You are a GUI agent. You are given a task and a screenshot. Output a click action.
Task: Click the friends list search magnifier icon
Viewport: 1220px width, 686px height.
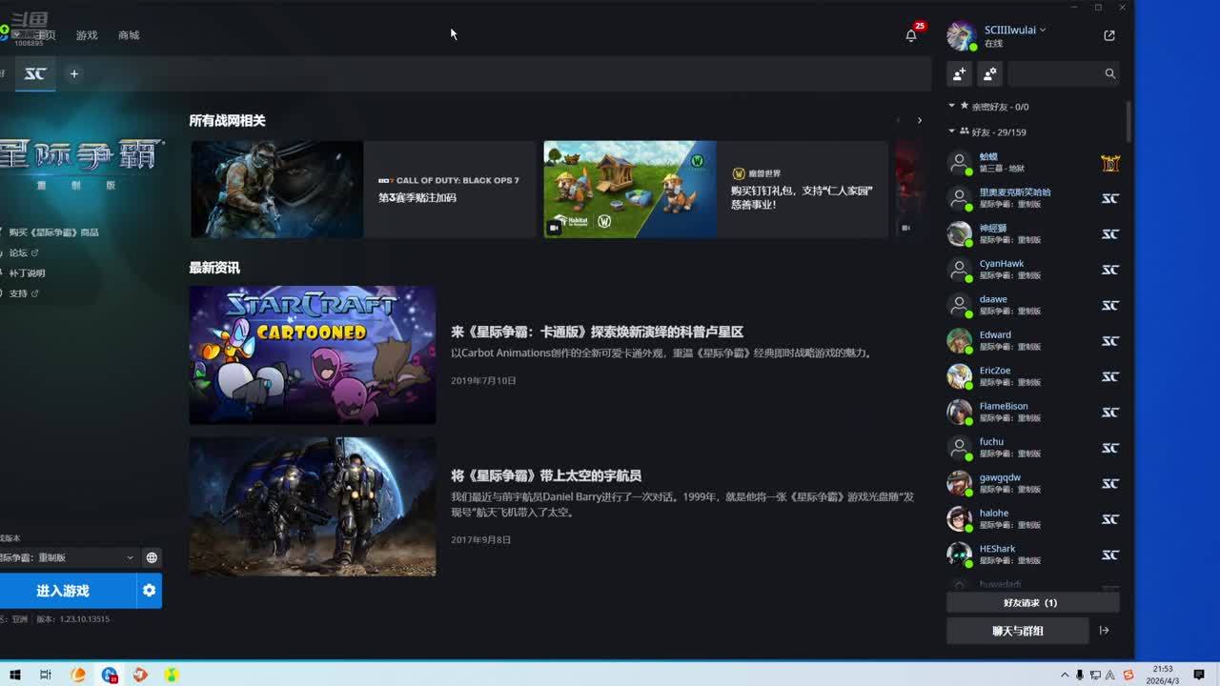click(1109, 73)
